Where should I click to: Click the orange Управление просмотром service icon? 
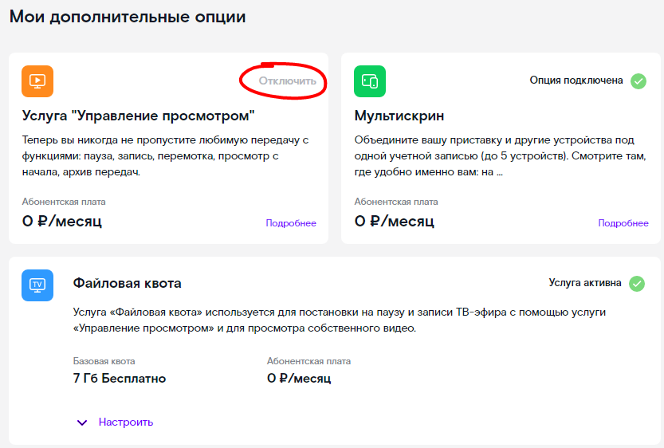(37, 81)
